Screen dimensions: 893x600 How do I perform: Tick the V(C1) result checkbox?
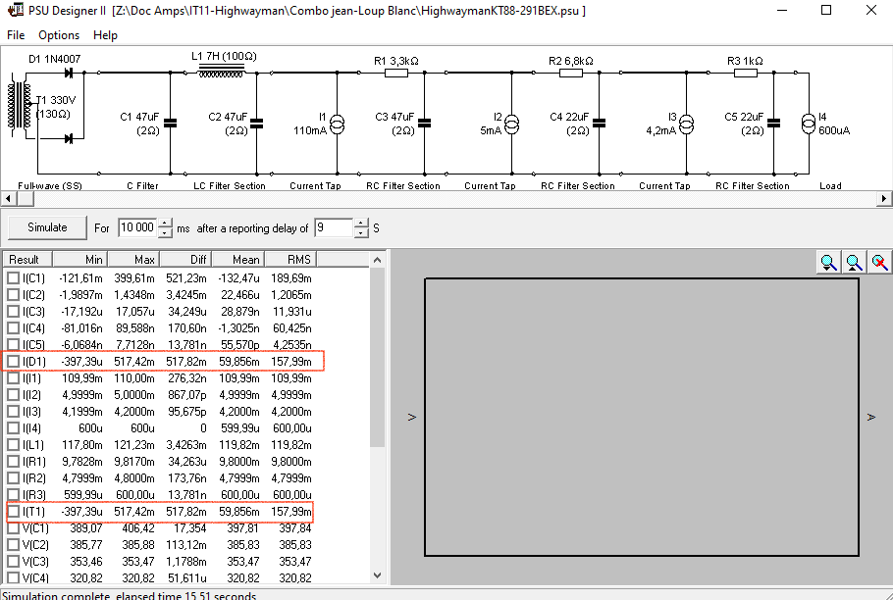(13, 527)
